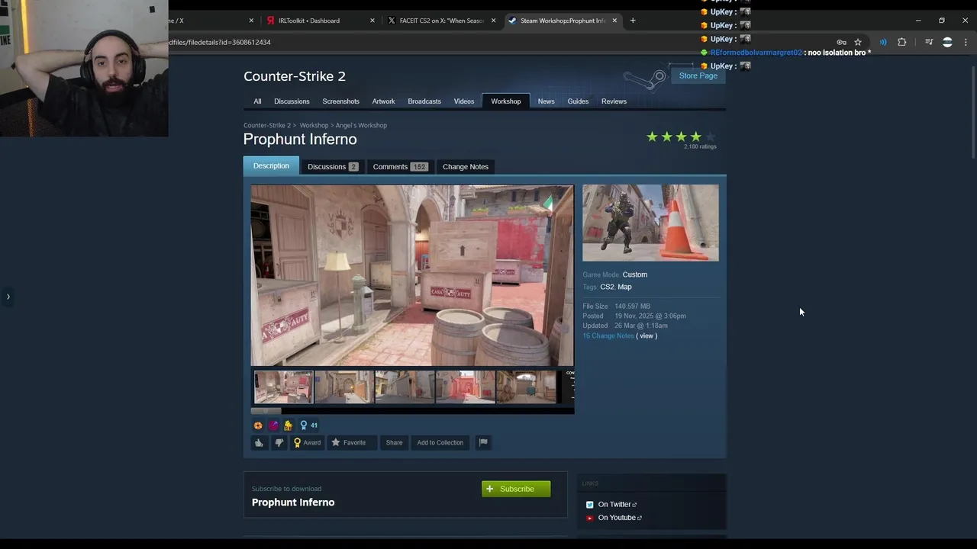Click the yellow gift award reaction icon

288,425
